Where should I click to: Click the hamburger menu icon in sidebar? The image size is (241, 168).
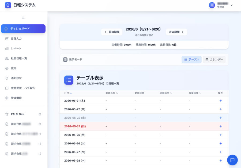click(x=23, y=18)
